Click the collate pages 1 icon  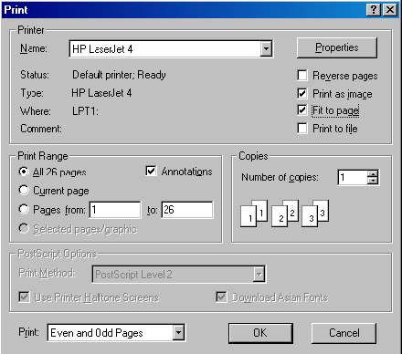[x=254, y=213]
